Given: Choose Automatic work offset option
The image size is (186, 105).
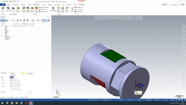Looking at the screenshot, I should click(10, 75).
